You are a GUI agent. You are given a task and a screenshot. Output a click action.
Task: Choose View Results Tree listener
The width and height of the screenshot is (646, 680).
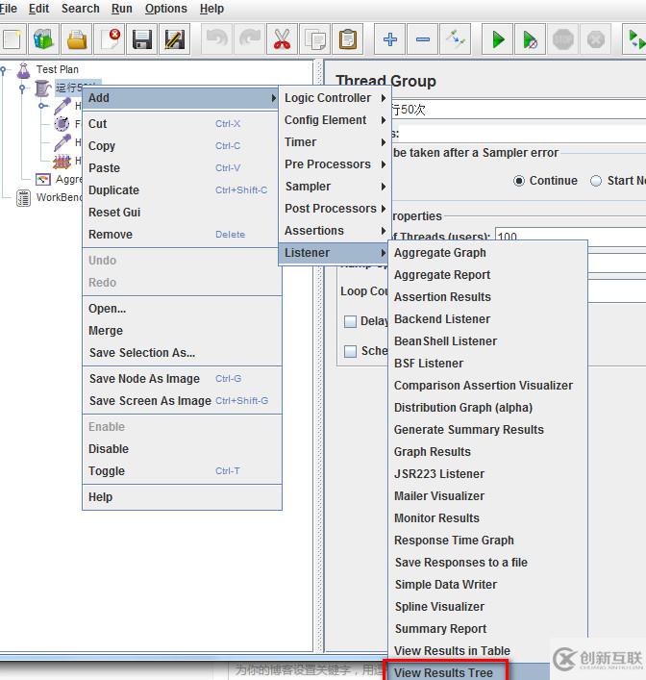tap(443, 673)
